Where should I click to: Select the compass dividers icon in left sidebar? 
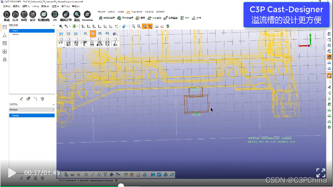(5, 35)
